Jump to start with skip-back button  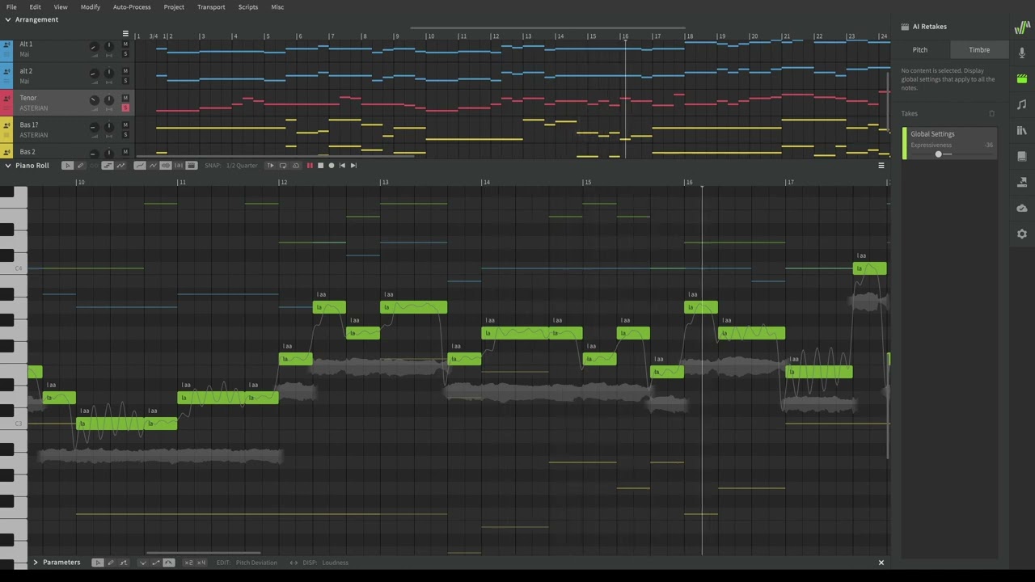[342, 166]
